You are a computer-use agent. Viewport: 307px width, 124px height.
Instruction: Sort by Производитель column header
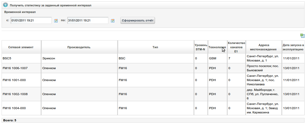pos(79,47)
